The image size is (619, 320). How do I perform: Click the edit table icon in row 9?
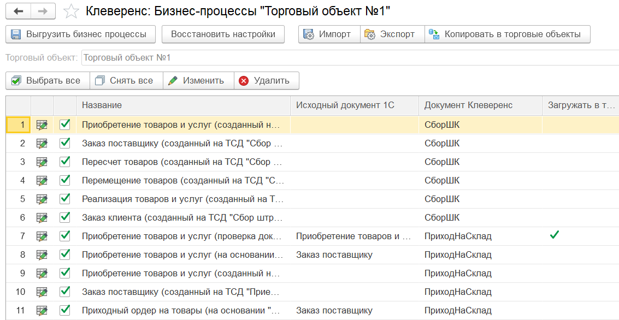[42, 274]
